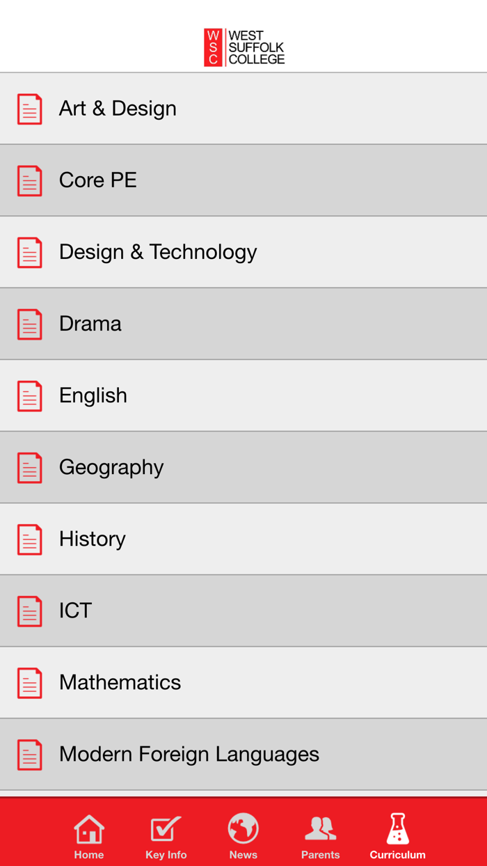Tap the Key Info tab label
Screen dimensions: 487x866
(x=166, y=855)
